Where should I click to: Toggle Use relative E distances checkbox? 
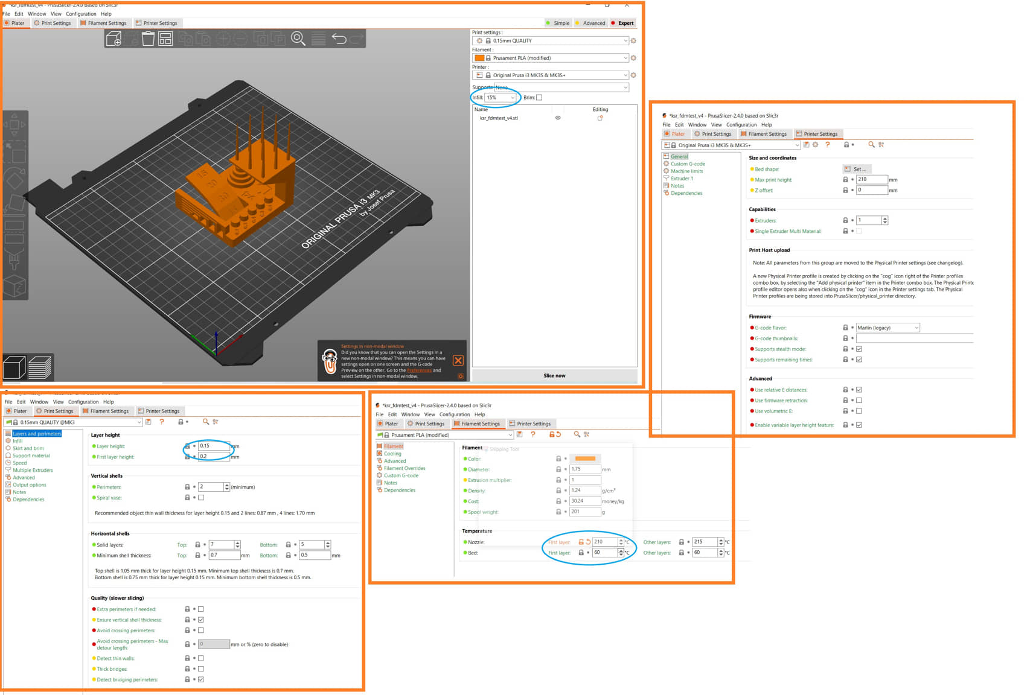click(859, 390)
